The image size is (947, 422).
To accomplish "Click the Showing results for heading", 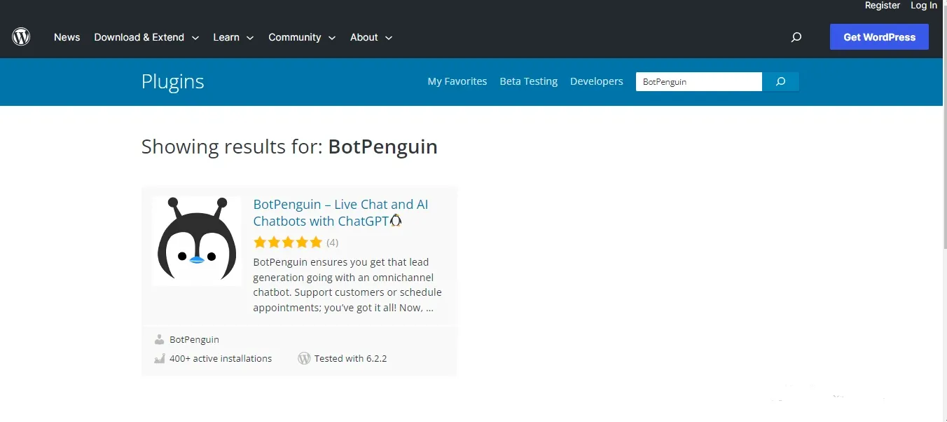I will (x=289, y=147).
